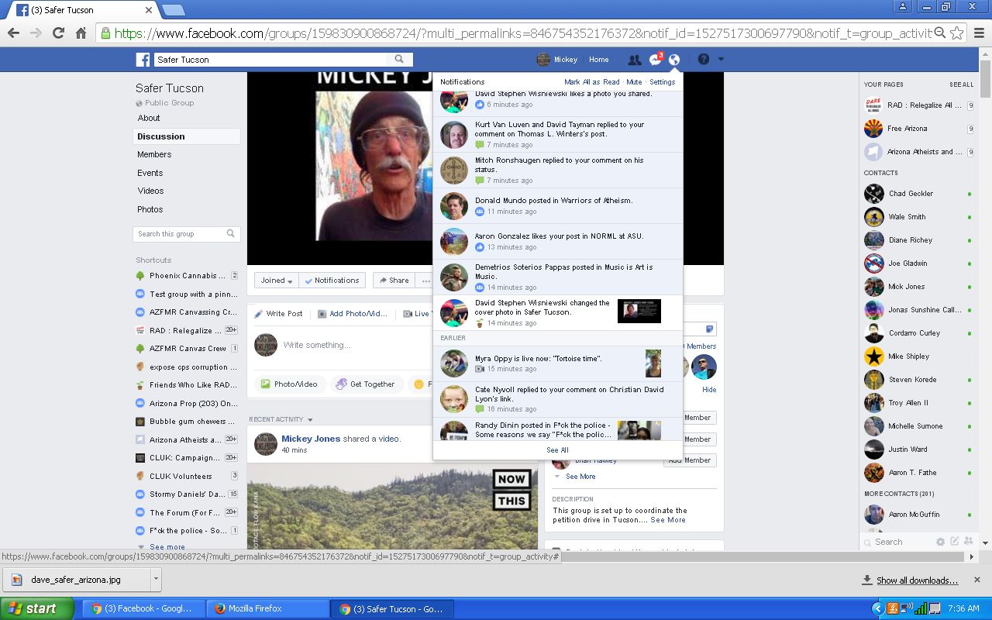
Task: Reload the page in Chrome
Action: (x=58, y=33)
